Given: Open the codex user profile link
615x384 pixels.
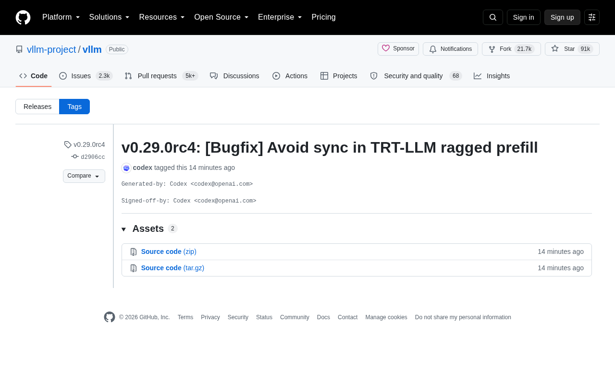Looking at the screenshot, I should 143,168.
